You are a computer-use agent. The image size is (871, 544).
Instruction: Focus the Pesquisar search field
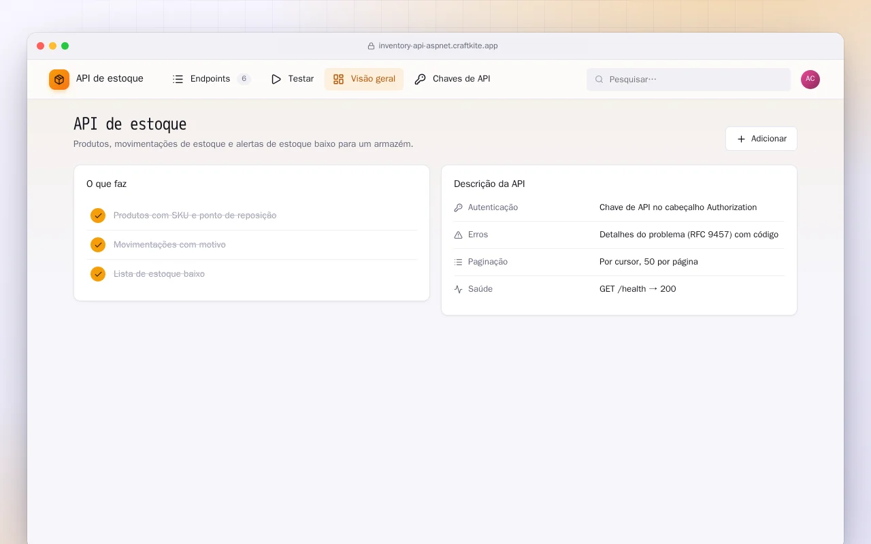pyautogui.click(x=689, y=80)
